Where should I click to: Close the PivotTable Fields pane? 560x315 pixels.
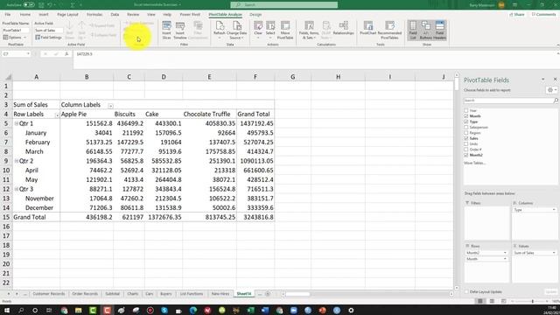(x=555, y=80)
